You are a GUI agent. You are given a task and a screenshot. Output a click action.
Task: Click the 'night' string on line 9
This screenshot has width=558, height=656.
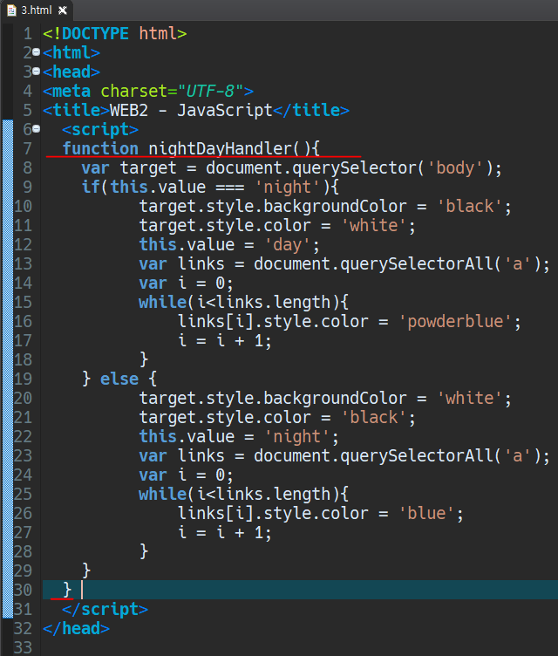[289, 188]
